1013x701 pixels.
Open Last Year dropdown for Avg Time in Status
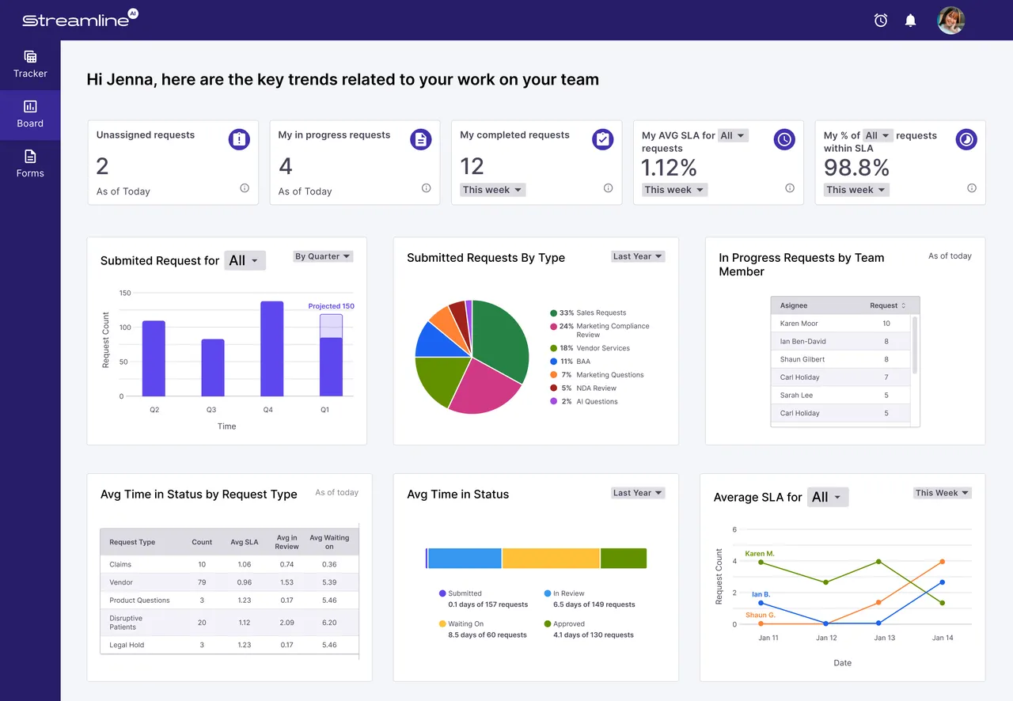(x=638, y=493)
